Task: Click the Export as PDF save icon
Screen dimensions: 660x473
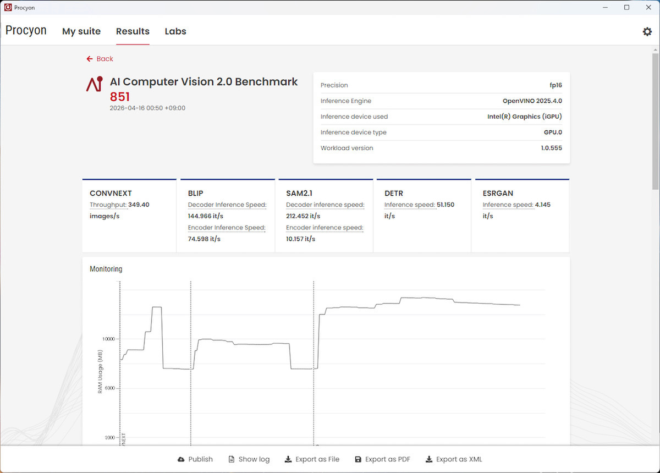Action: pos(358,459)
